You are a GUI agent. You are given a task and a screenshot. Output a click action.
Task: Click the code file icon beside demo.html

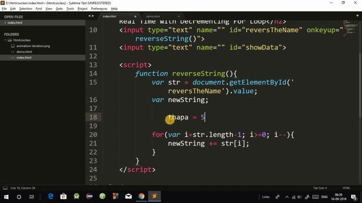(x=12, y=52)
